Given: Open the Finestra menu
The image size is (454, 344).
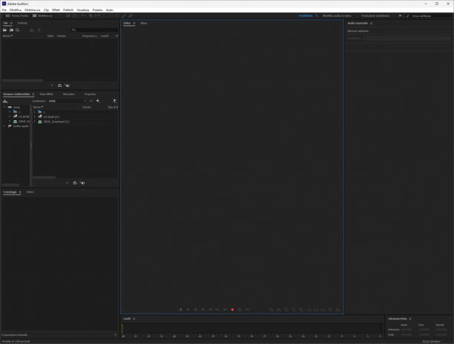Looking at the screenshot, I should coord(98,10).
